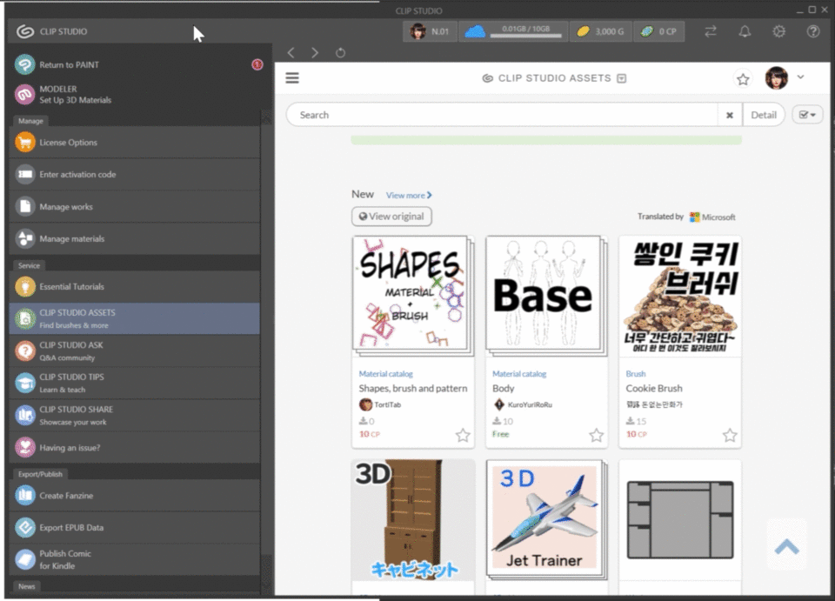Image resolution: width=835 pixels, height=601 pixels.
Task: Open the CLIP STUDIO TIPS icon
Action: click(24, 383)
